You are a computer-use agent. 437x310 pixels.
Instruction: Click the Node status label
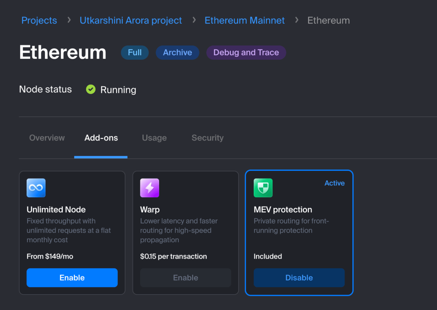[45, 89]
